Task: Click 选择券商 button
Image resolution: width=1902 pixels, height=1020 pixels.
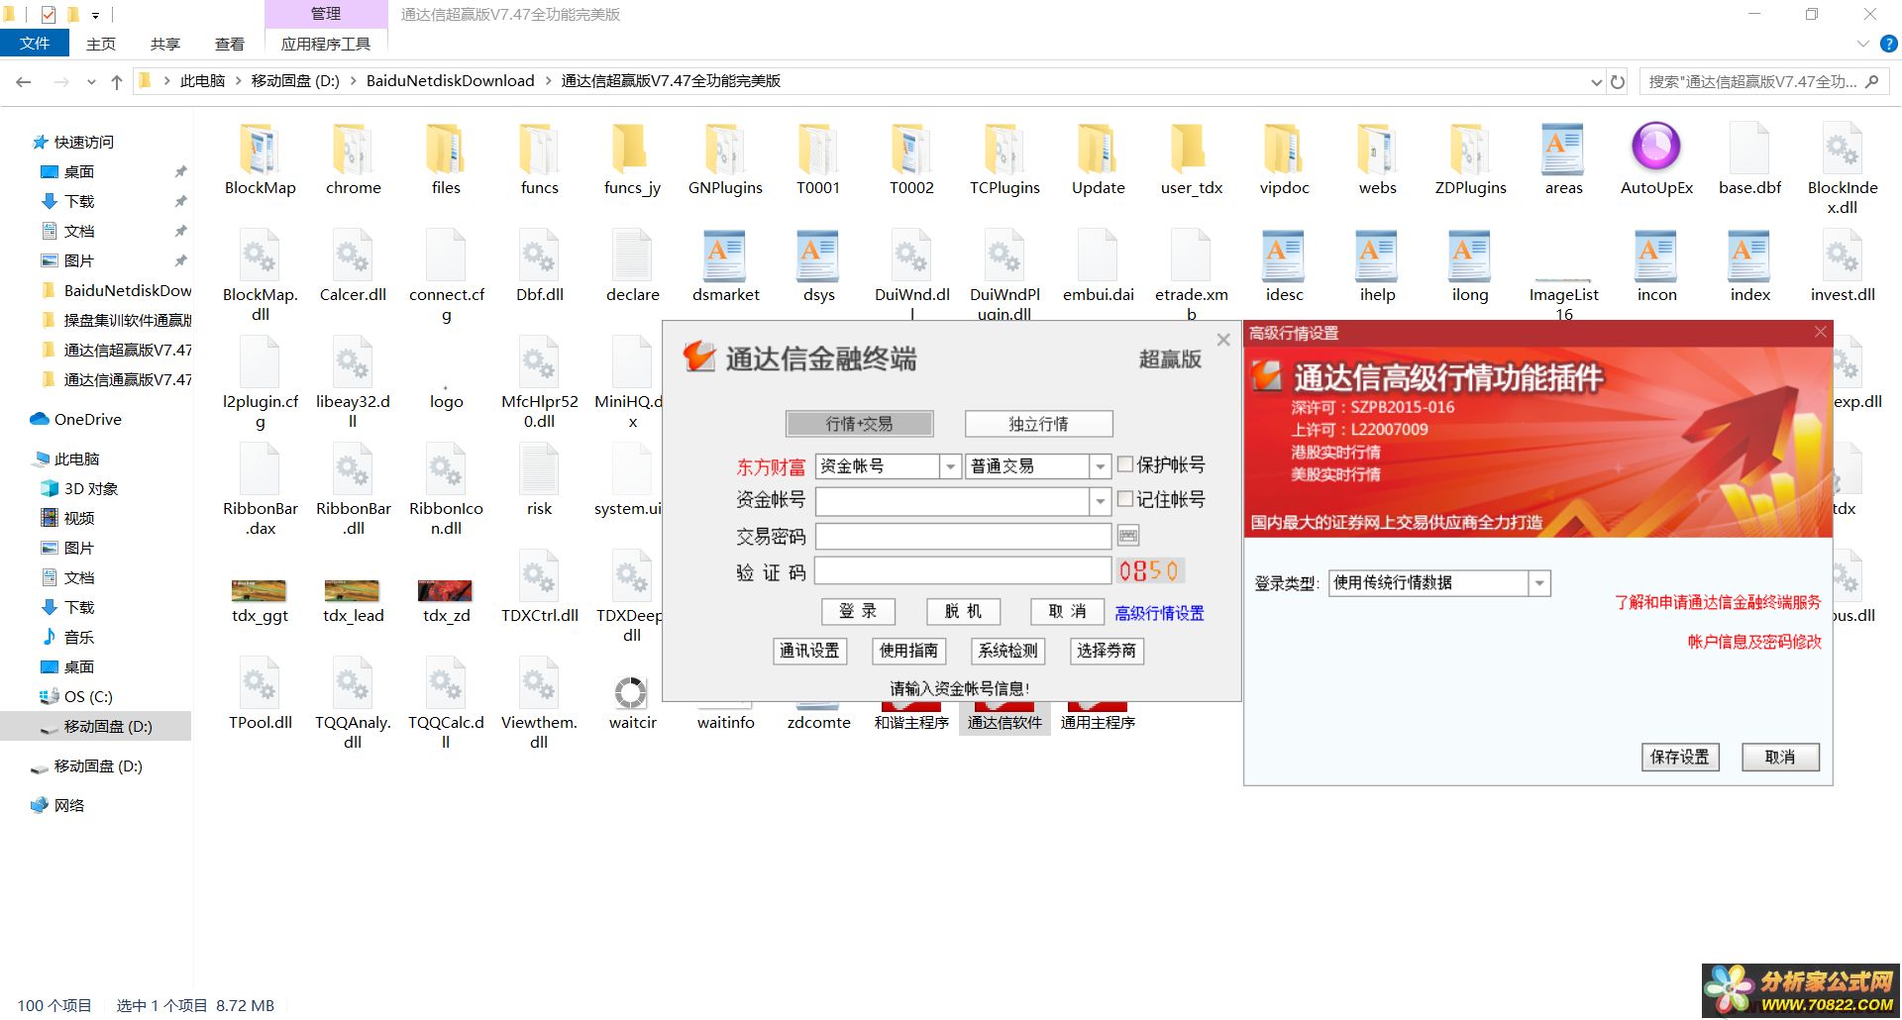Action: pos(1107,651)
